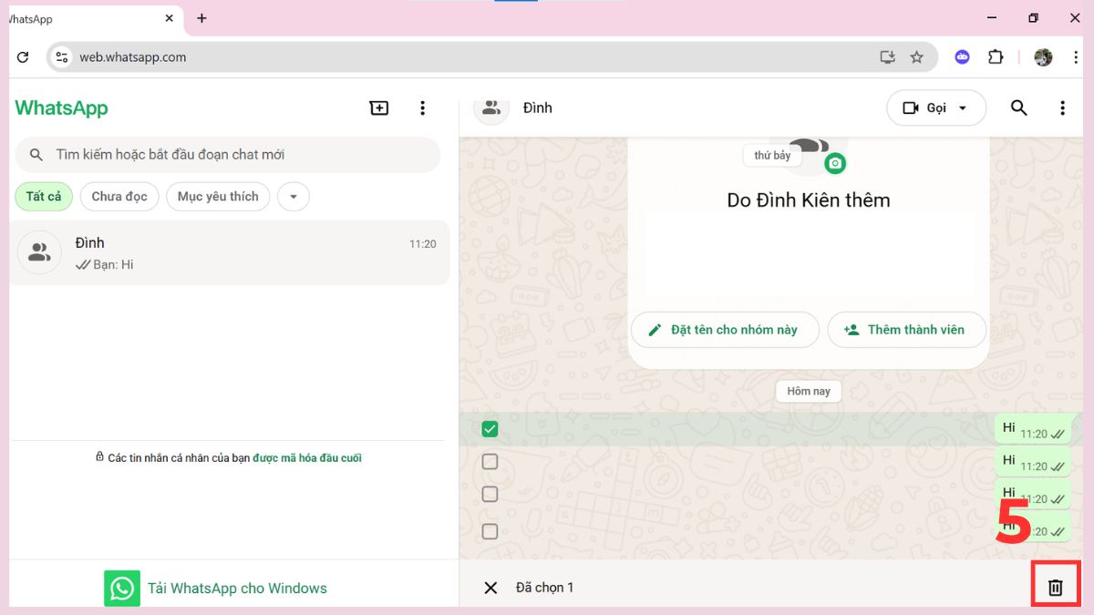Cancel selection with the X icon
Image resolution: width=1094 pixels, height=615 pixels.
[x=491, y=587]
